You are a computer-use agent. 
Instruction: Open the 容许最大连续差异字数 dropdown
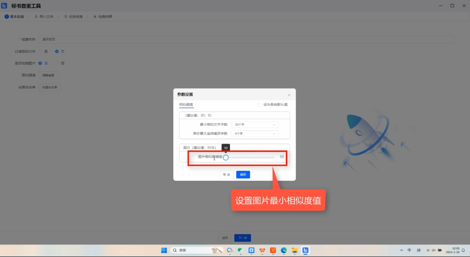click(x=254, y=134)
